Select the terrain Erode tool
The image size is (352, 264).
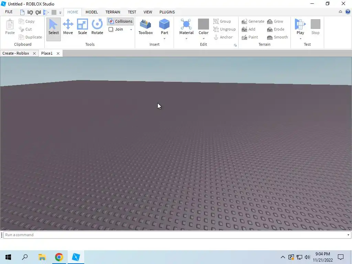pos(276,29)
